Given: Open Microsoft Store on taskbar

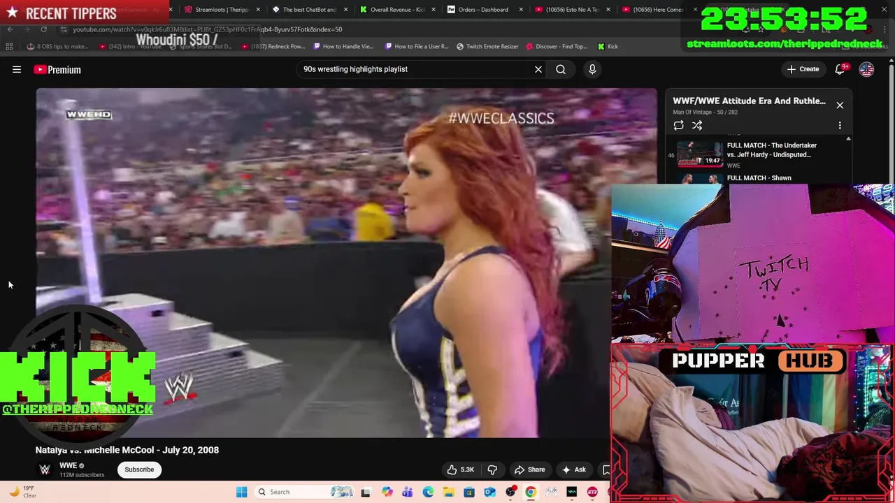Looking at the screenshot, I should [x=469, y=492].
